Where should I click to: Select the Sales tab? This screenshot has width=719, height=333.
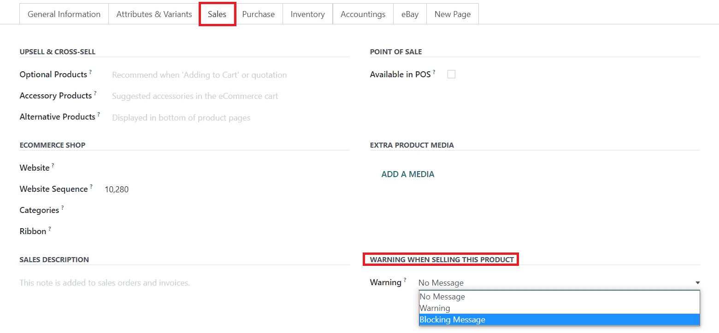[x=217, y=14]
